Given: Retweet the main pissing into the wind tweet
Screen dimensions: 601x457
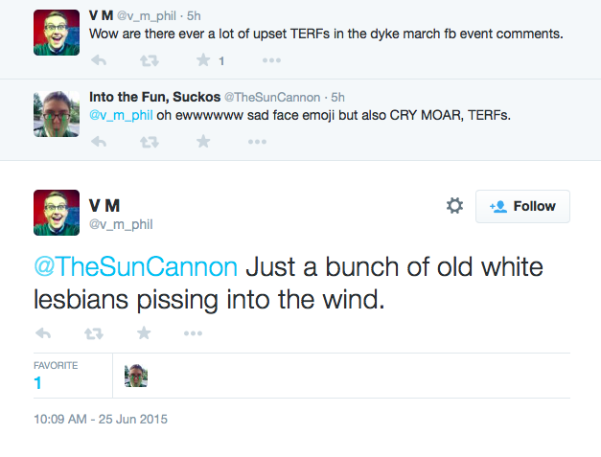Looking at the screenshot, I should point(93,332).
